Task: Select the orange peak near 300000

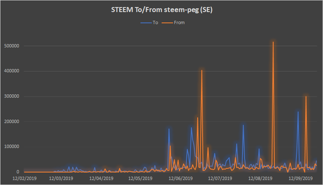Action: (x=306, y=96)
